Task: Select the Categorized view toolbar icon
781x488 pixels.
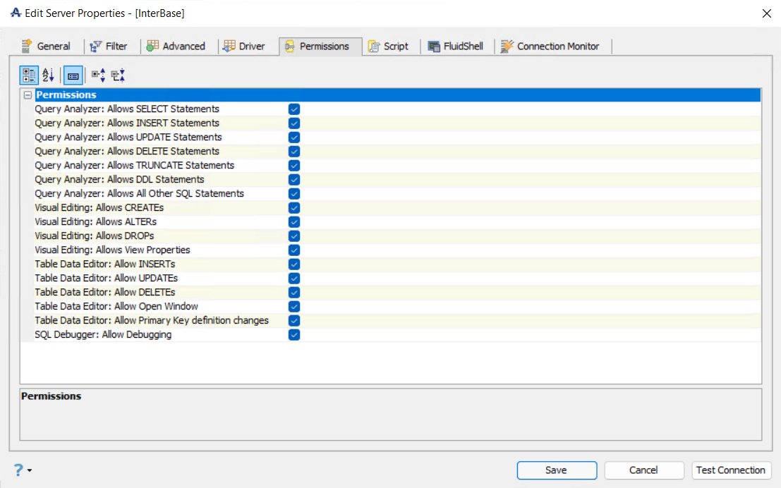Action: coord(29,75)
